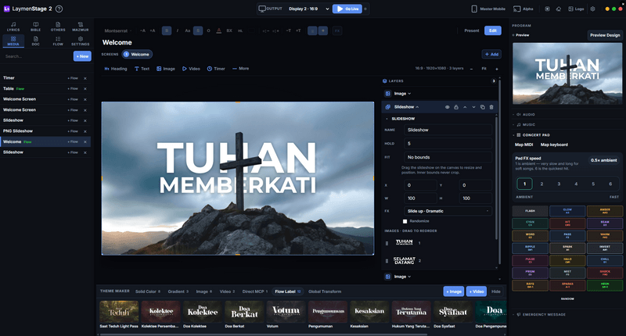
Task: Toggle text outline O button
Action: (x=208, y=30)
